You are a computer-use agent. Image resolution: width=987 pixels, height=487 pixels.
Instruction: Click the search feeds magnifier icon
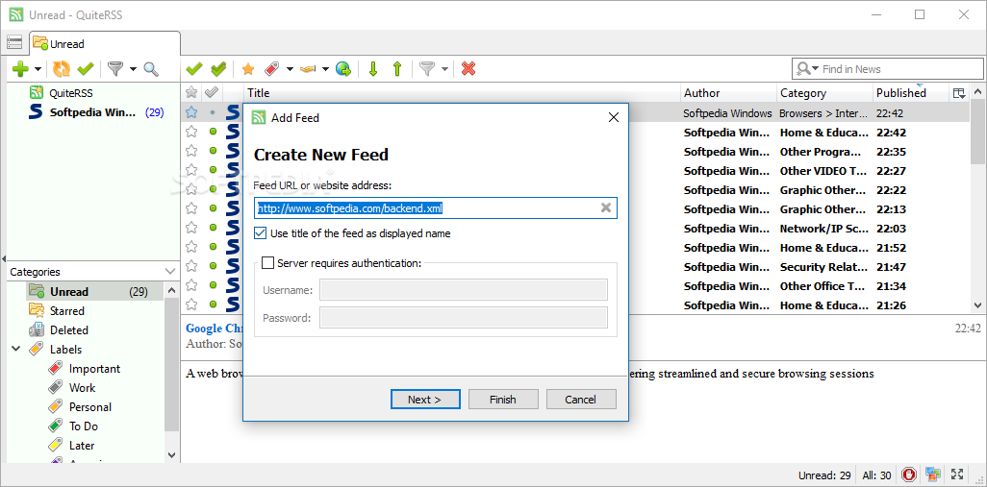point(151,69)
